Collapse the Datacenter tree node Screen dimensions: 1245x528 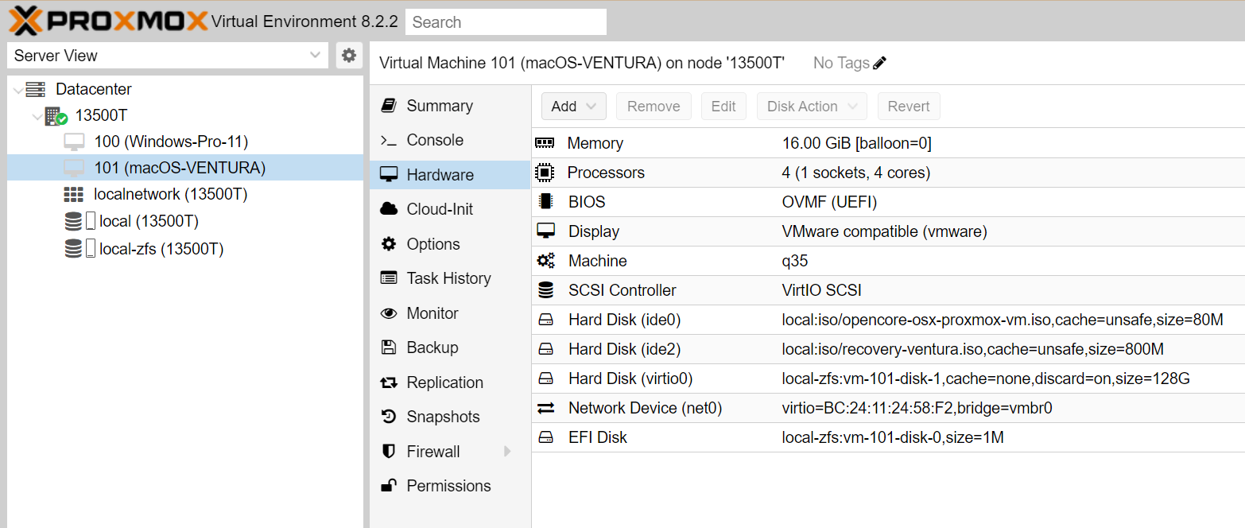pos(18,90)
